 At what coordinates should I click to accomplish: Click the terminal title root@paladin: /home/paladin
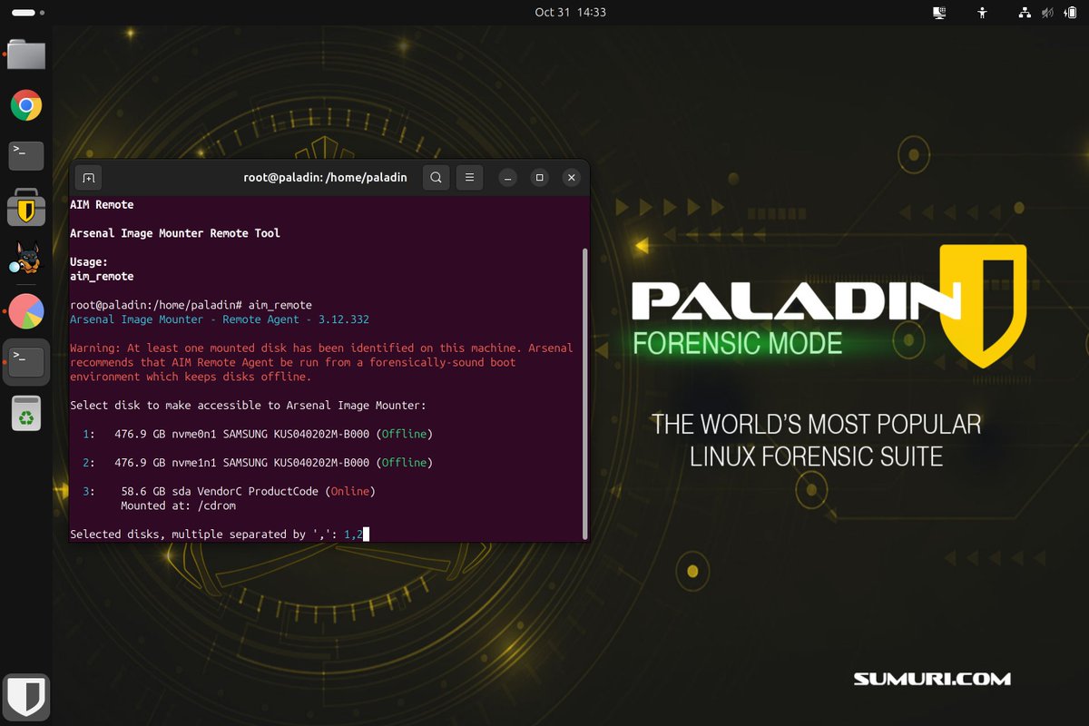(x=326, y=178)
